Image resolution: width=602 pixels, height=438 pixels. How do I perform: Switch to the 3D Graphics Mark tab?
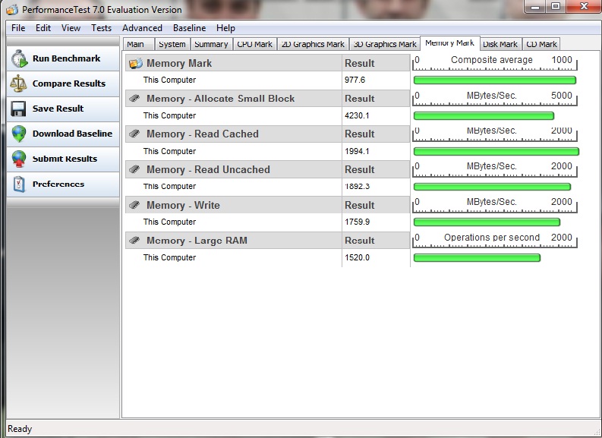[386, 44]
